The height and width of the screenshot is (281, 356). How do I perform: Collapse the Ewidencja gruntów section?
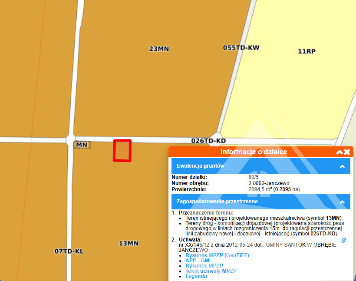(x=342, y=166)
